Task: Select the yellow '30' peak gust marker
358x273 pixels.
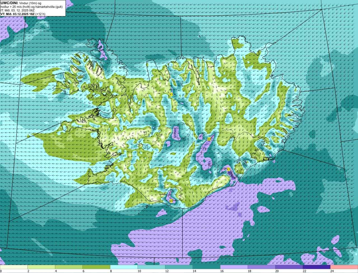Action: pos(209,139)
